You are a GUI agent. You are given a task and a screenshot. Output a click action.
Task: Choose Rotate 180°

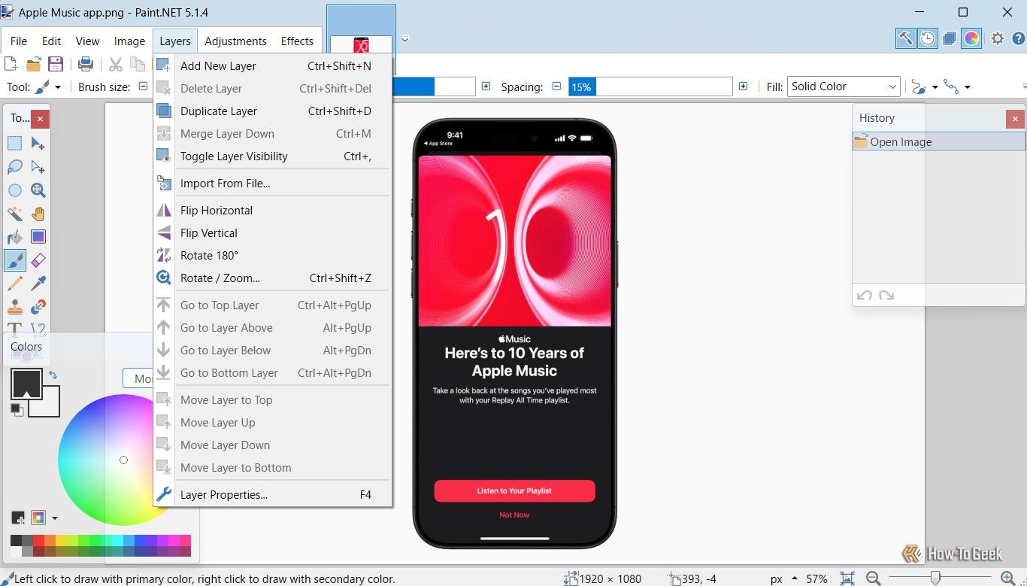272,256
